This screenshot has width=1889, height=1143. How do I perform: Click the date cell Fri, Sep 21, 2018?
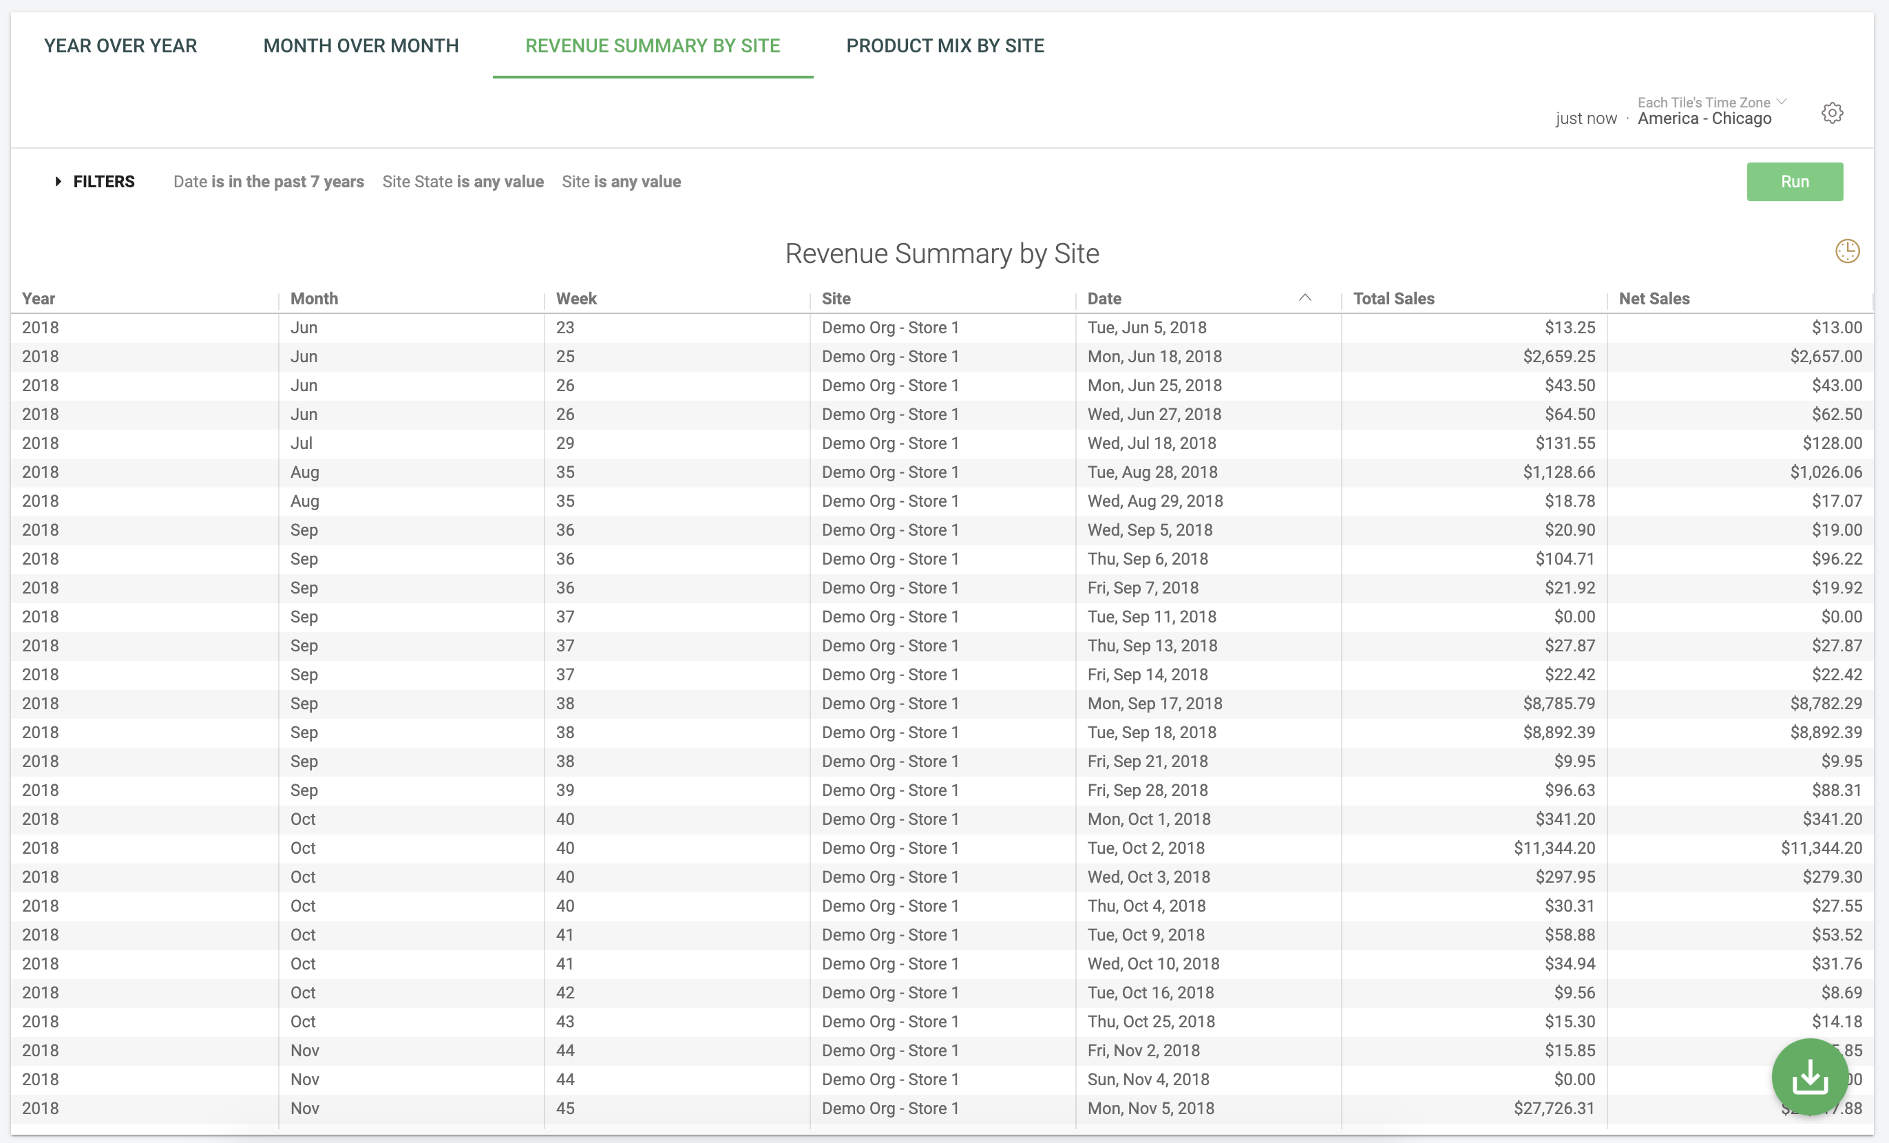[1147, 762]
